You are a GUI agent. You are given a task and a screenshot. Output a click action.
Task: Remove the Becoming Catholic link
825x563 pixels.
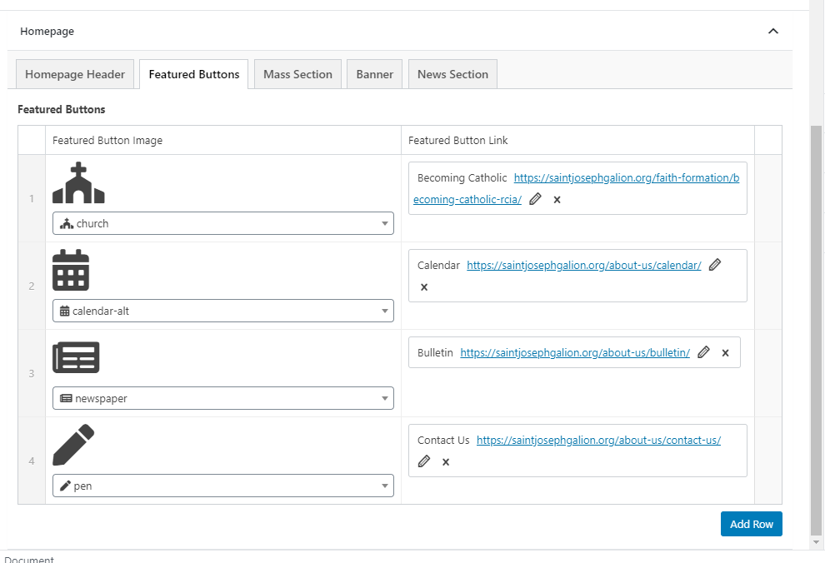(x=557, y=200)
